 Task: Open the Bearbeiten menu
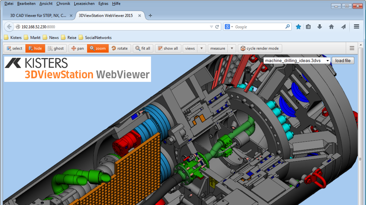26,4
